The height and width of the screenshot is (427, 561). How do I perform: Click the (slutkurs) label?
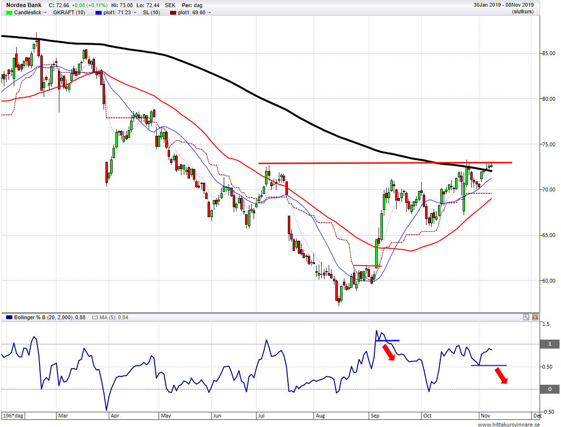[523, 11]
